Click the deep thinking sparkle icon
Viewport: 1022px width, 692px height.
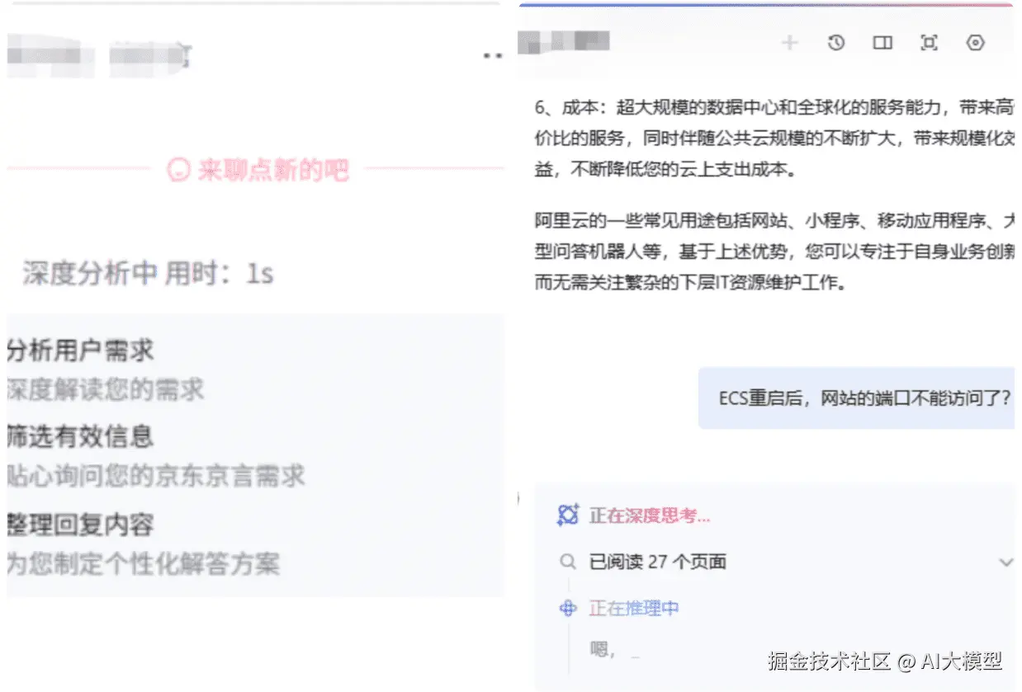click(x=568, y=515)
